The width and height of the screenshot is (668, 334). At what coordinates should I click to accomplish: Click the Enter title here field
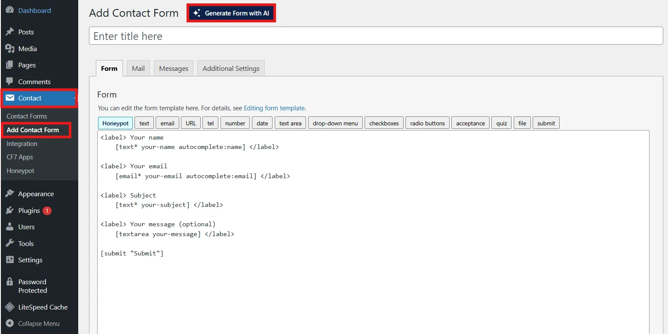pyautogui.click(x=376, y=36)
